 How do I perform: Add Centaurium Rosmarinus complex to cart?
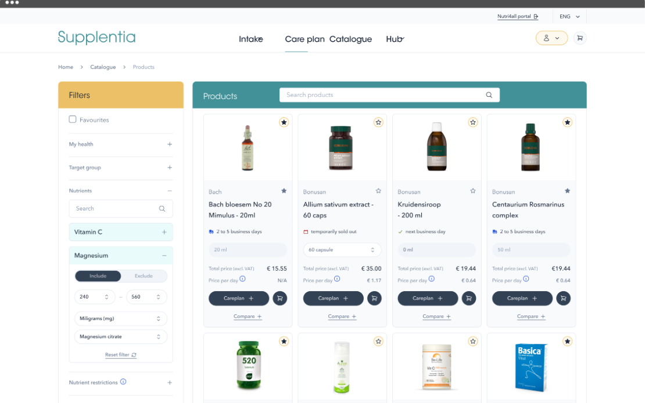click(564, 299)
